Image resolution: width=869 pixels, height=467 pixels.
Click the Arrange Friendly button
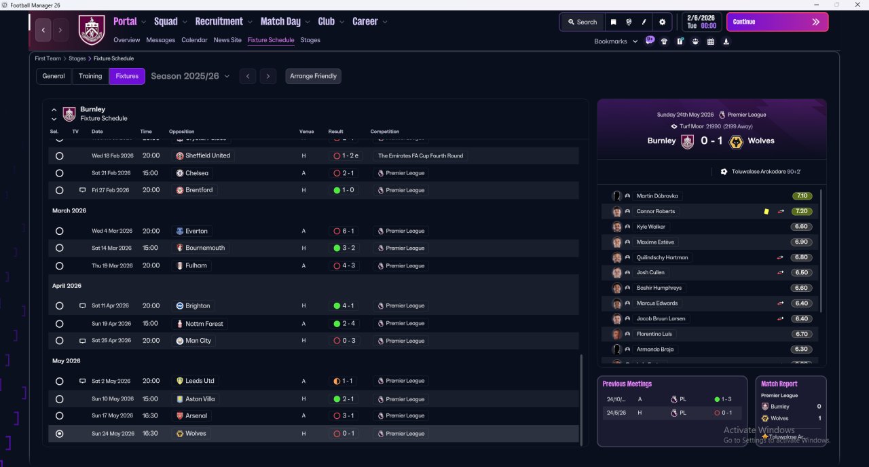tap(314, 76)
